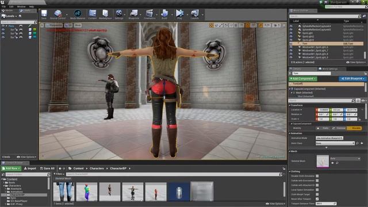Click the Content folder icon in breadcrumb
368x207 pixels.
click(x=70, y=168)
